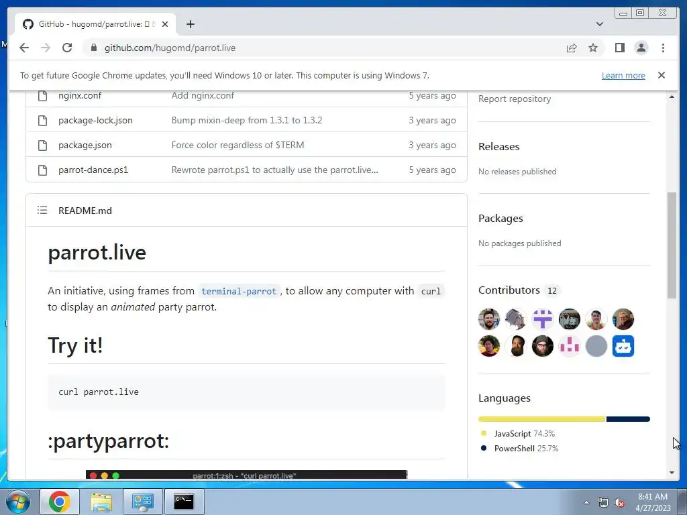Click file icon next to nginx.conf
Screen dimensions: 687x515
[42, 95]
